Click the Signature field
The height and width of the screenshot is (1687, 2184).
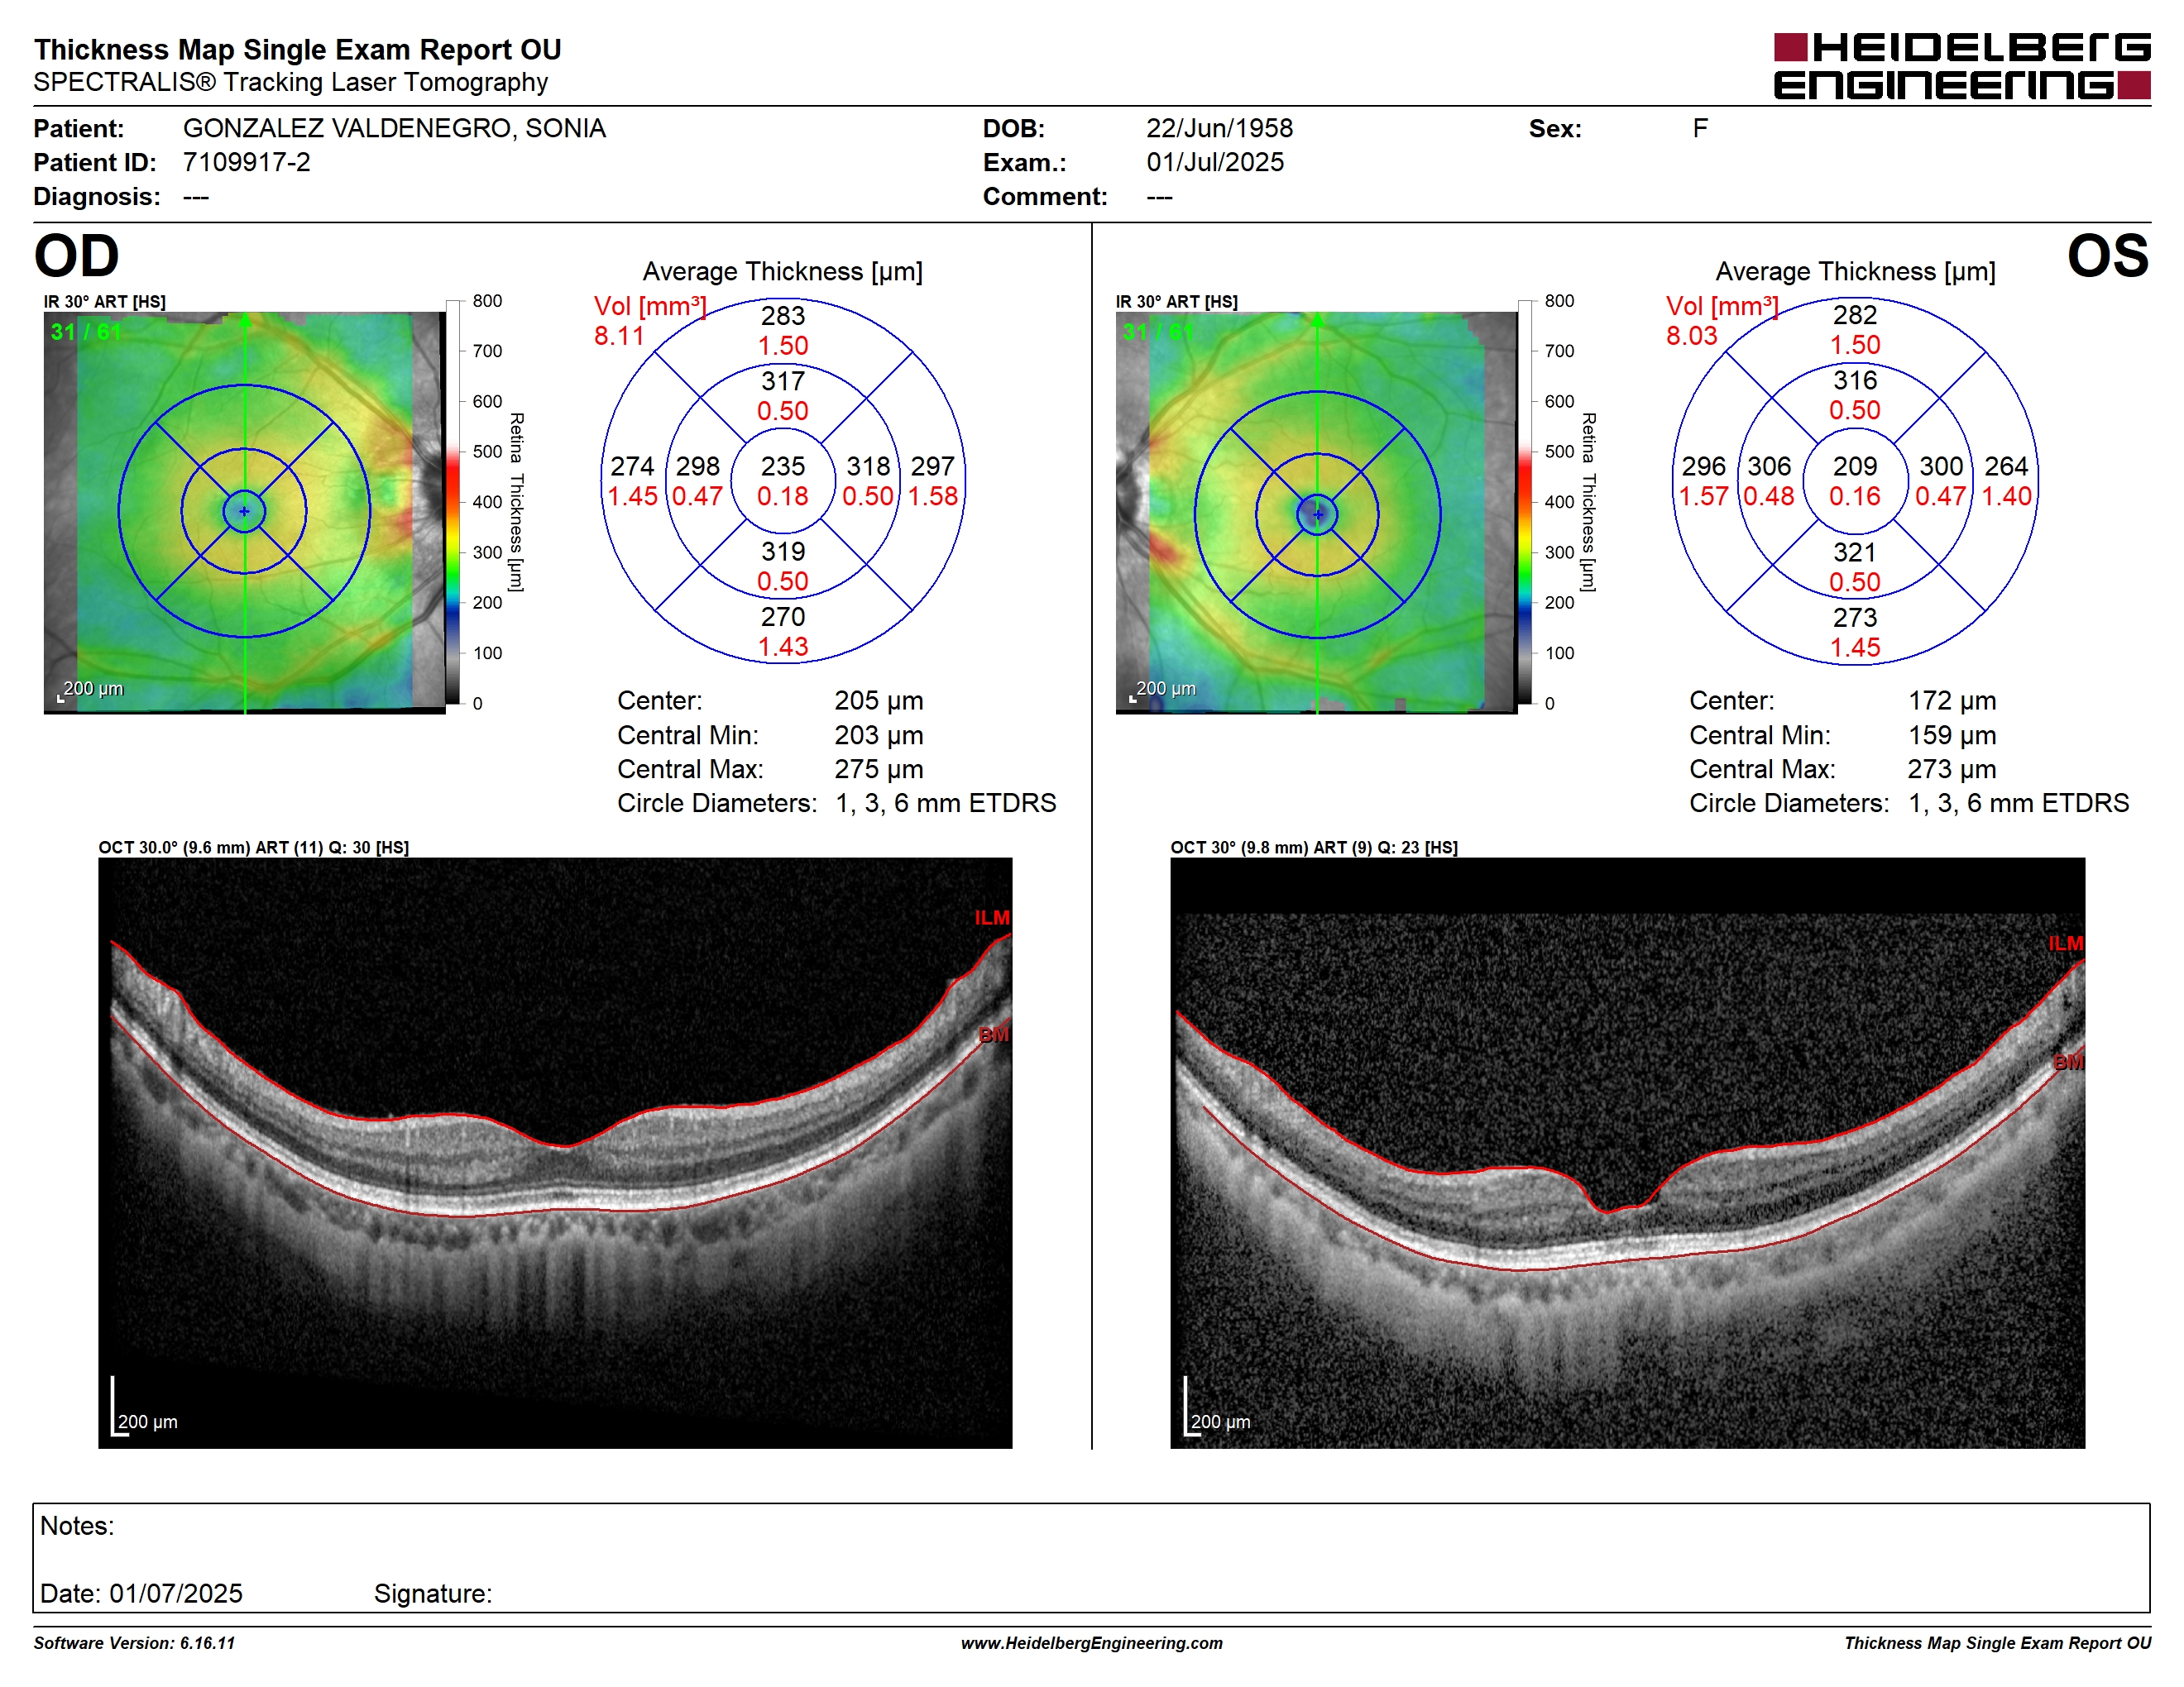click(x=433, y=1593)
